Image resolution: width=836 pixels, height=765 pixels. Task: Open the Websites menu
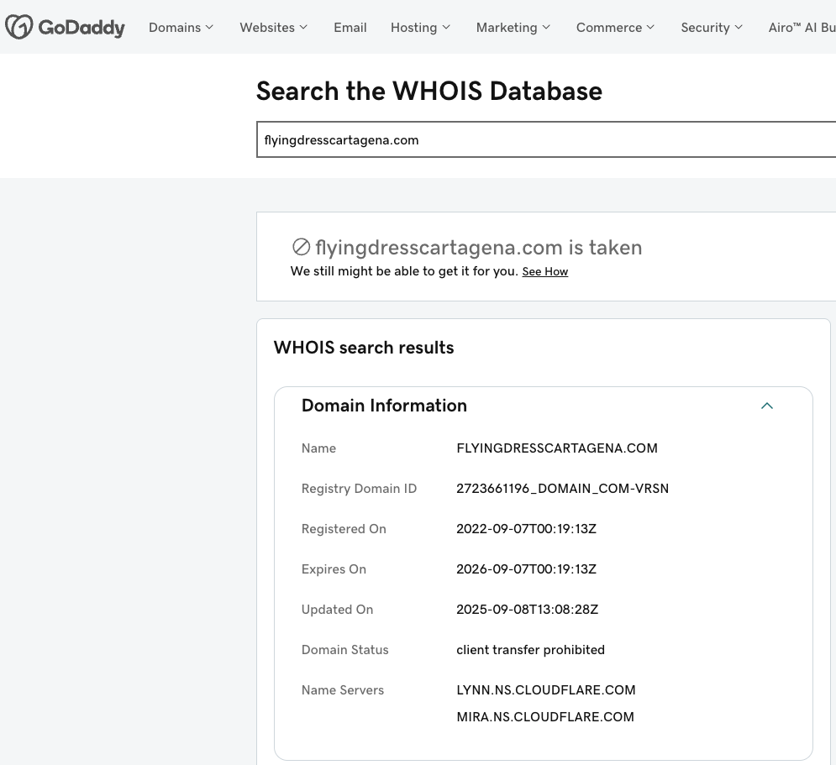pos(274,28)
